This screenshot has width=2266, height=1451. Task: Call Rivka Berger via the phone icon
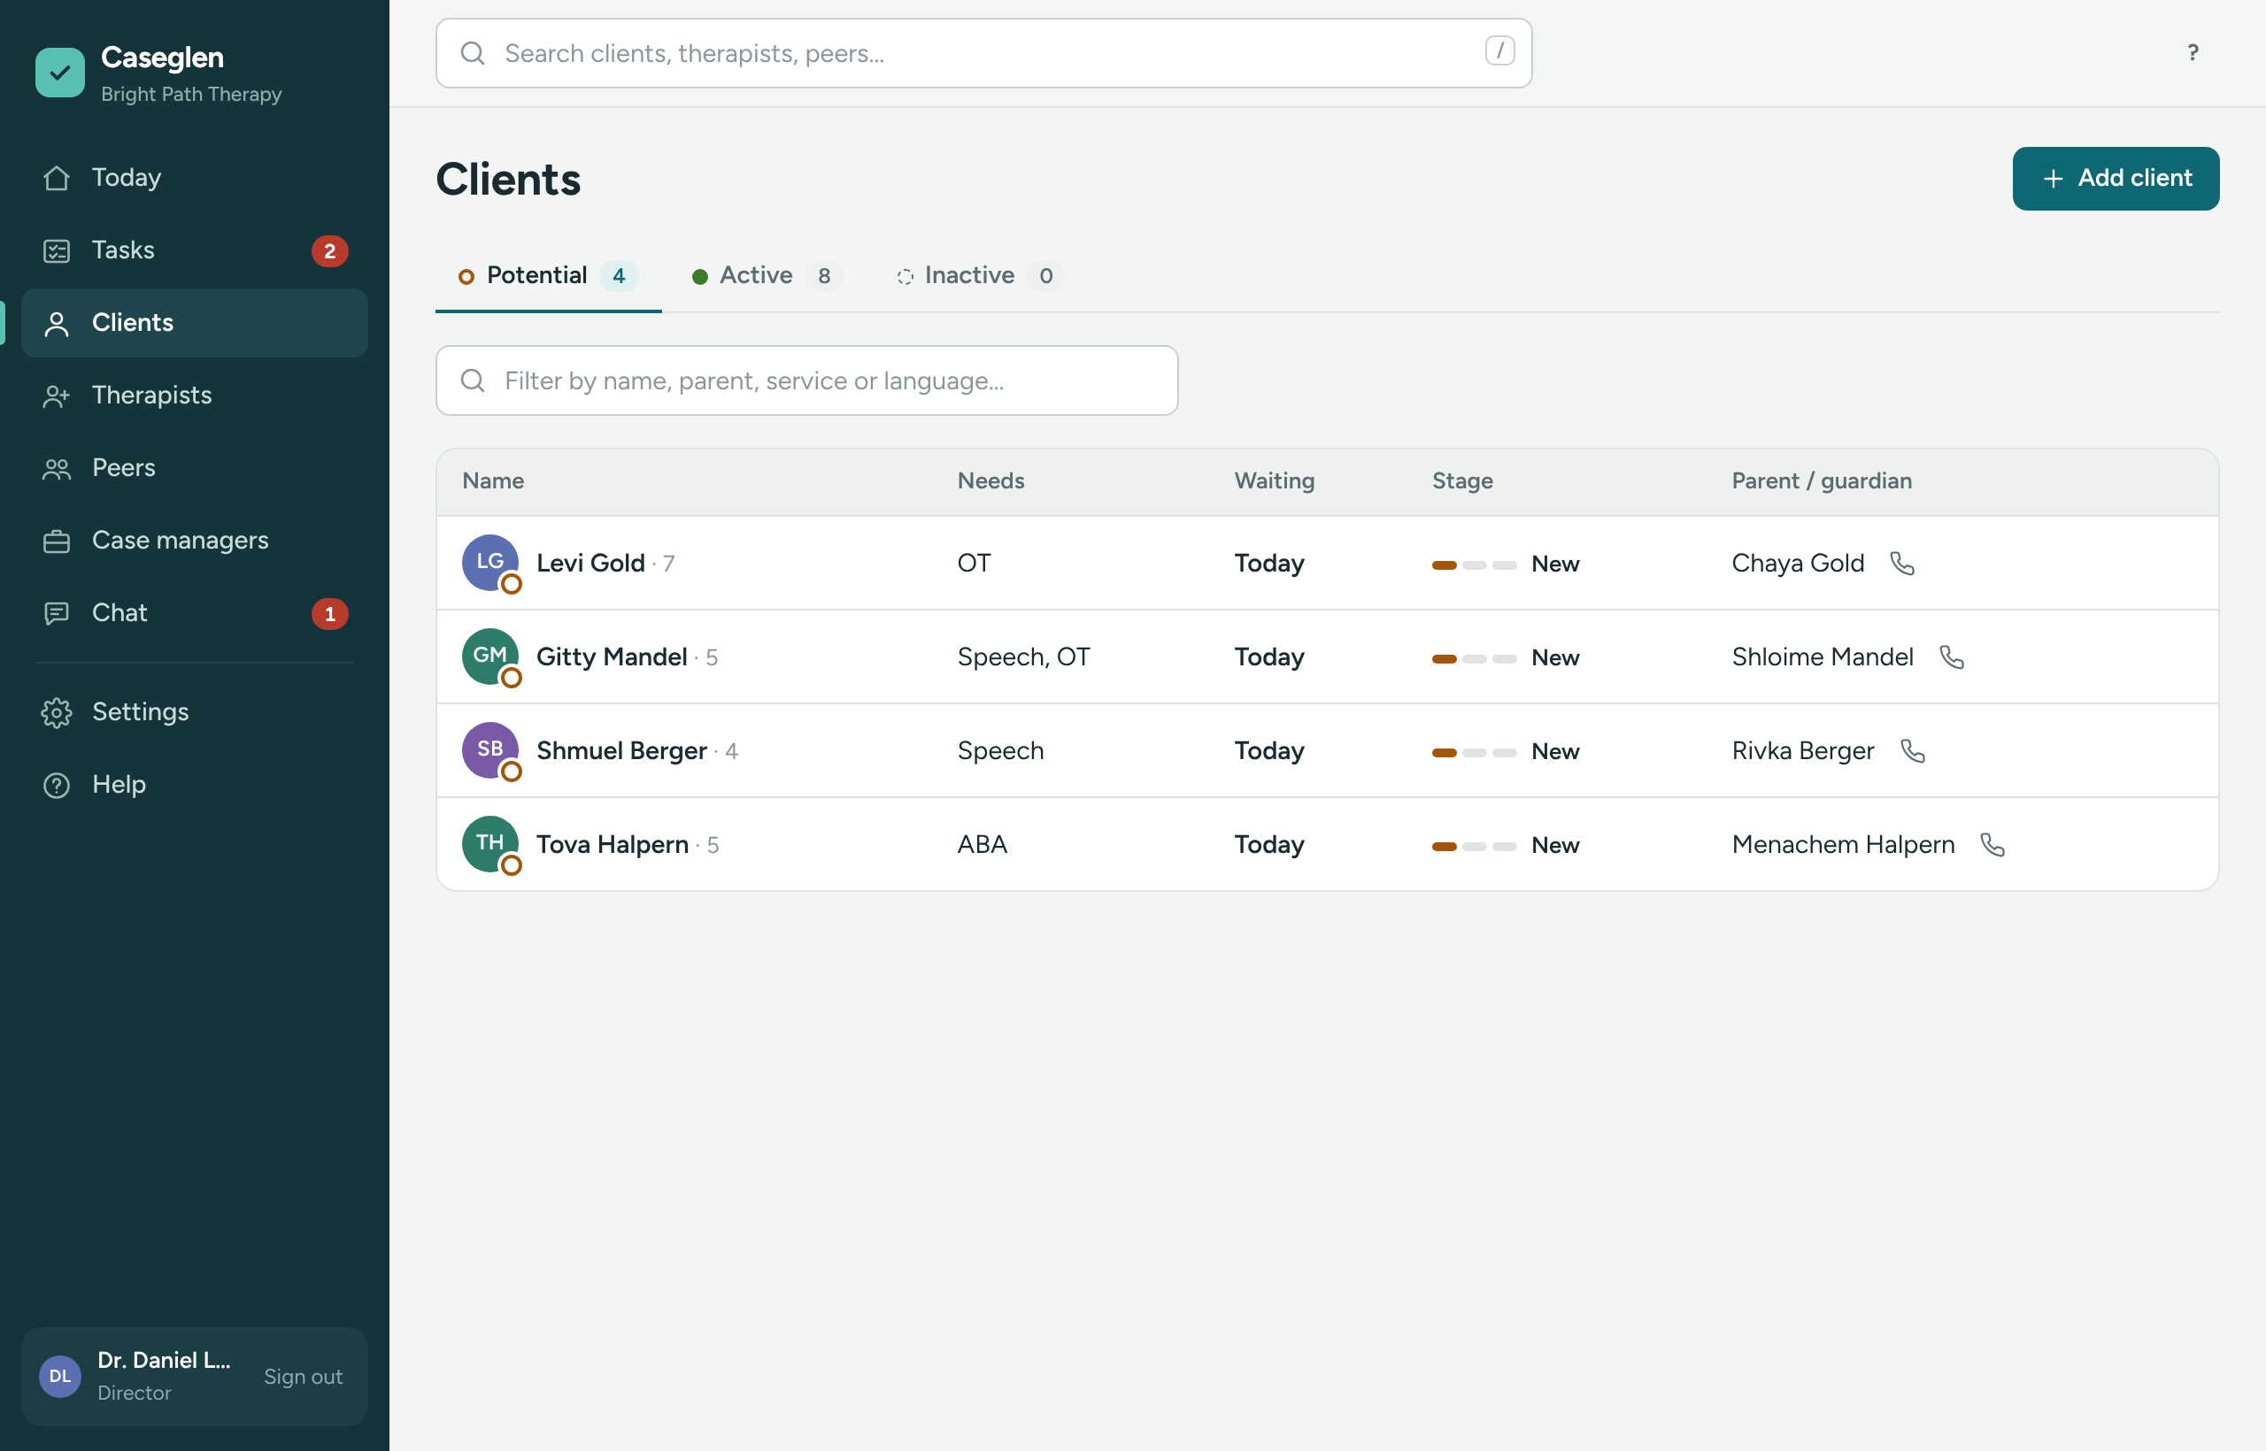pyautogui.click(x=1913, y=751)
